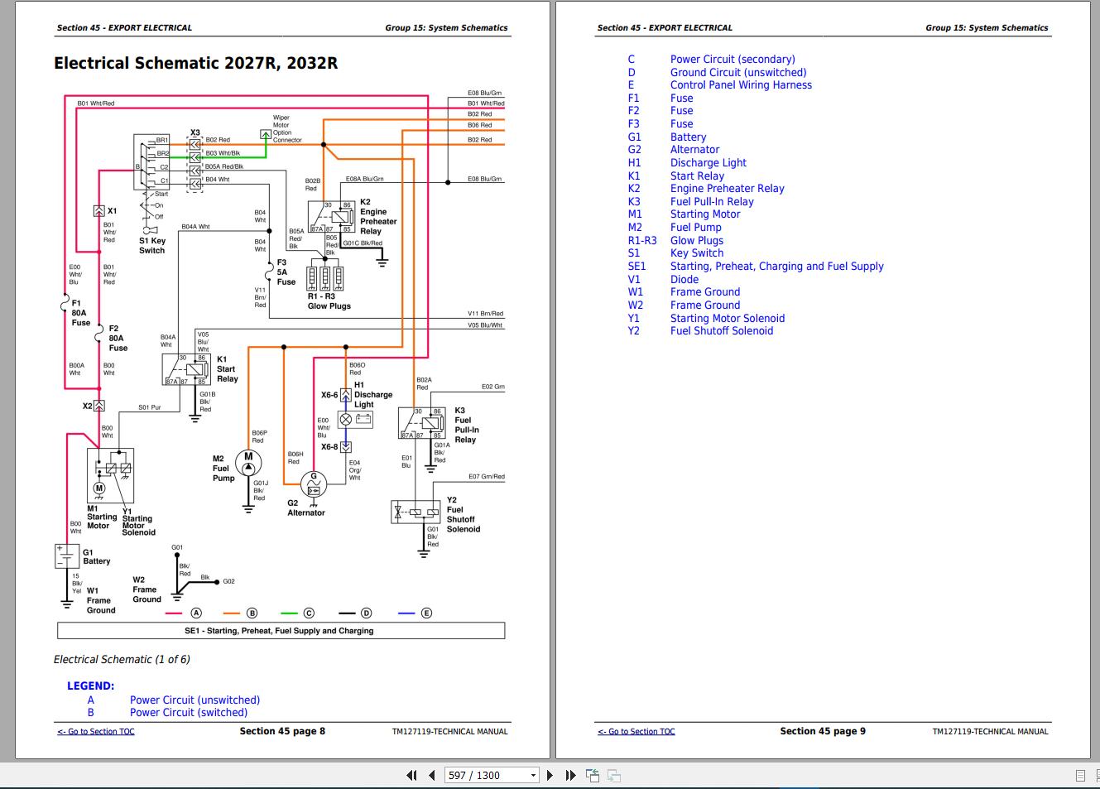Click the Battery legend entry G1
1100x789 pixels.
688,137
